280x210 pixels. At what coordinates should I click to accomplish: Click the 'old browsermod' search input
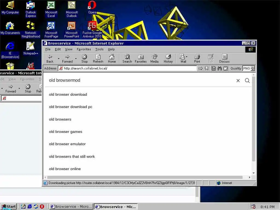pos(141,80)
